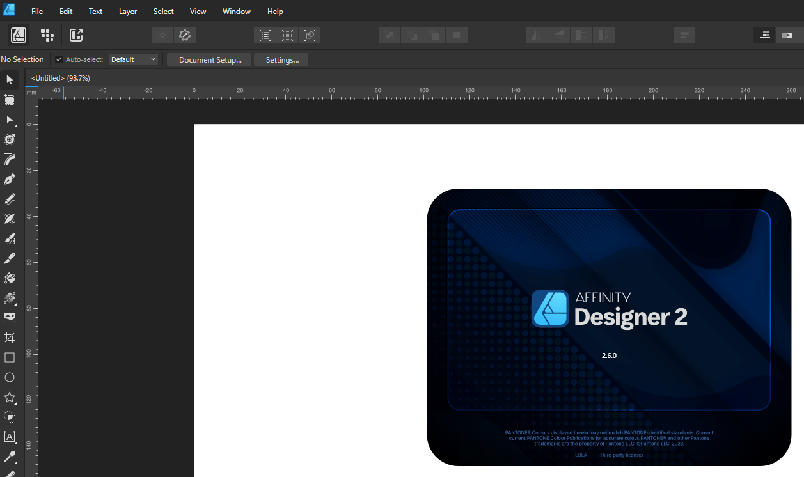804x477 pixels.
Task: Click the Move to Back arrange icon
Action: (x=390, y=35)
